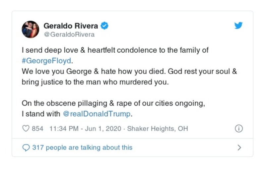Click the 854 likes count
This screenshot has height=170, width=265.
[x=37, y=129]
